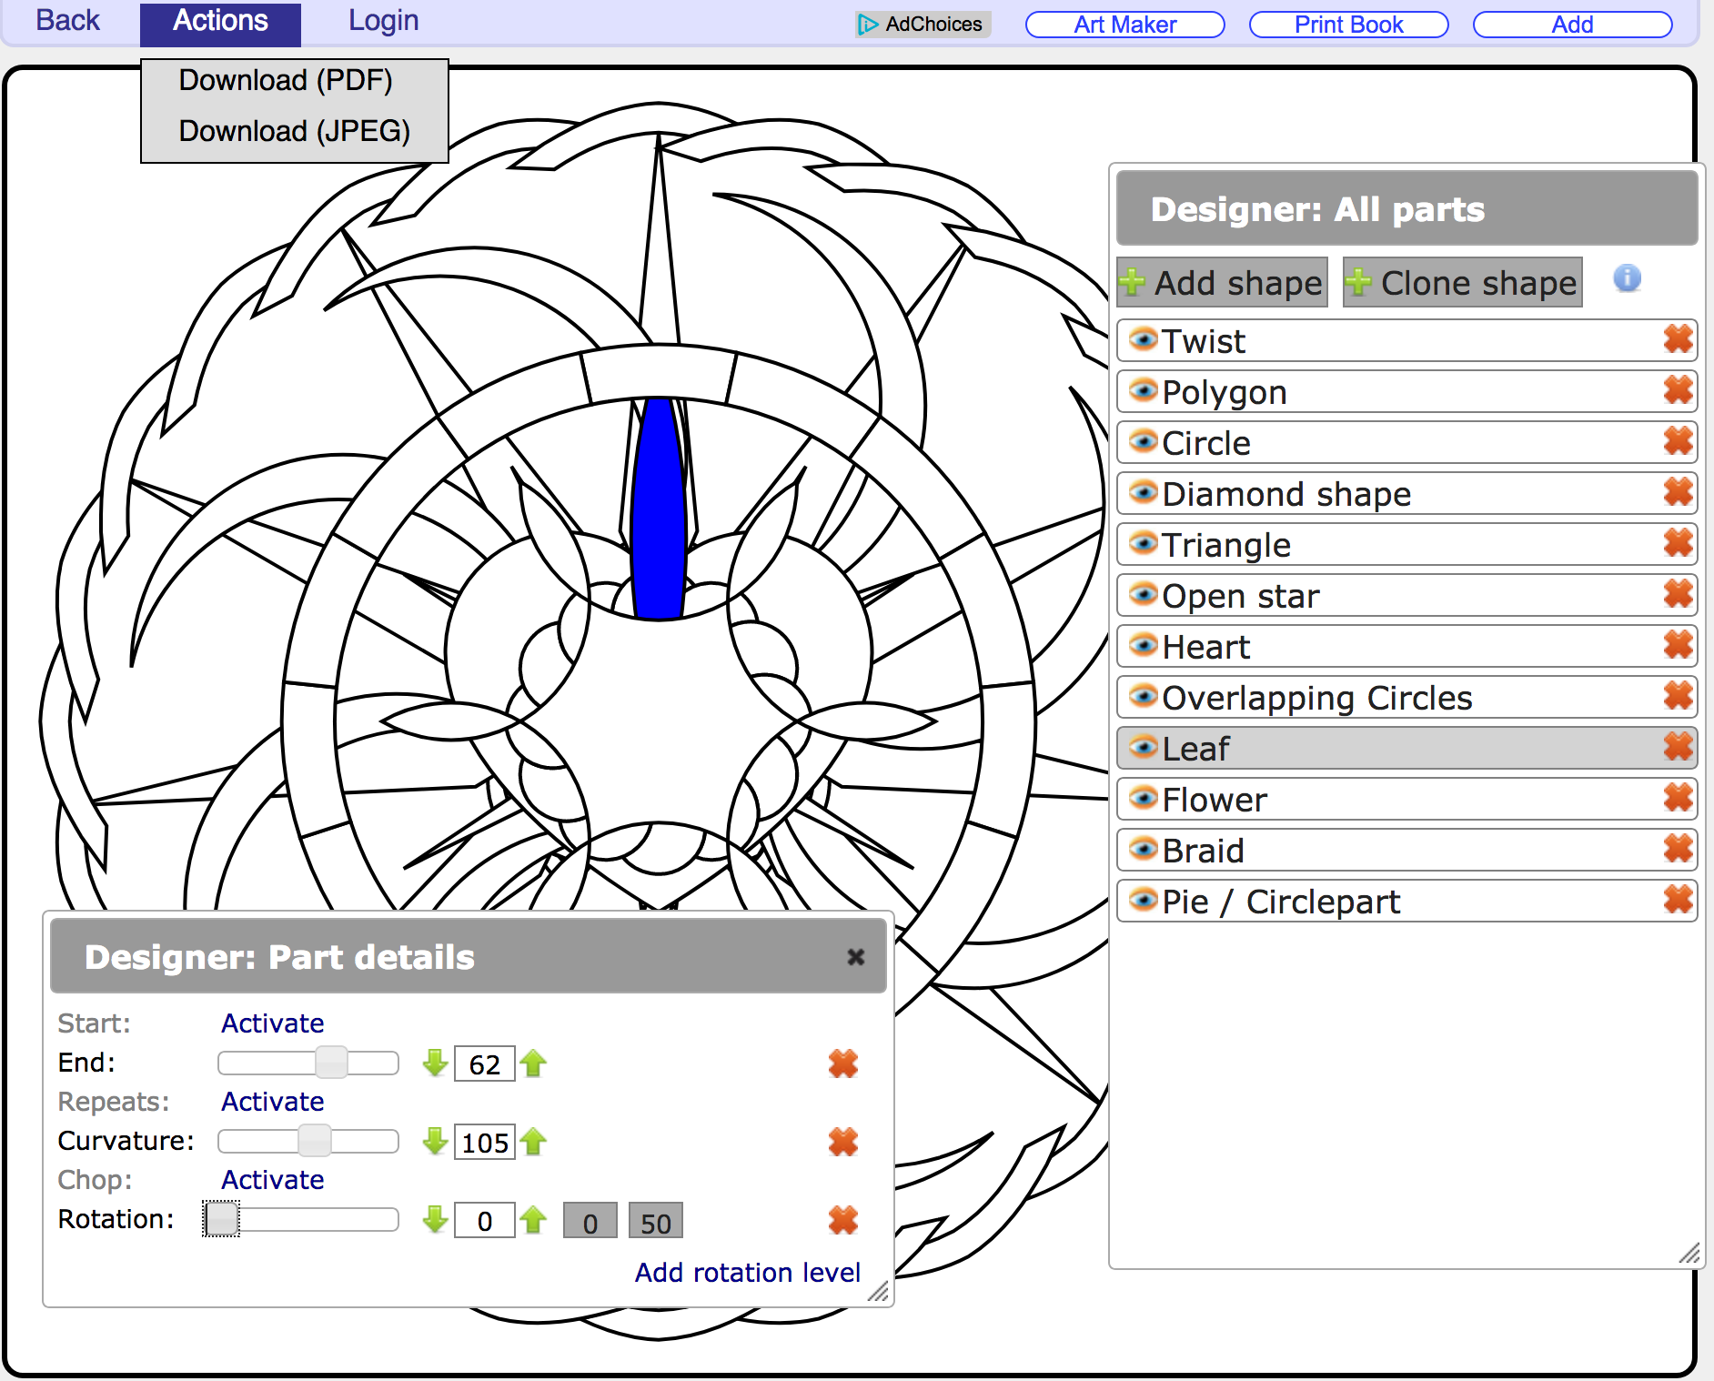Viewport: 1714px width, 1381px height.
Task: Decrease Curvature value with down arrow
Action: tap(436, 1141)
